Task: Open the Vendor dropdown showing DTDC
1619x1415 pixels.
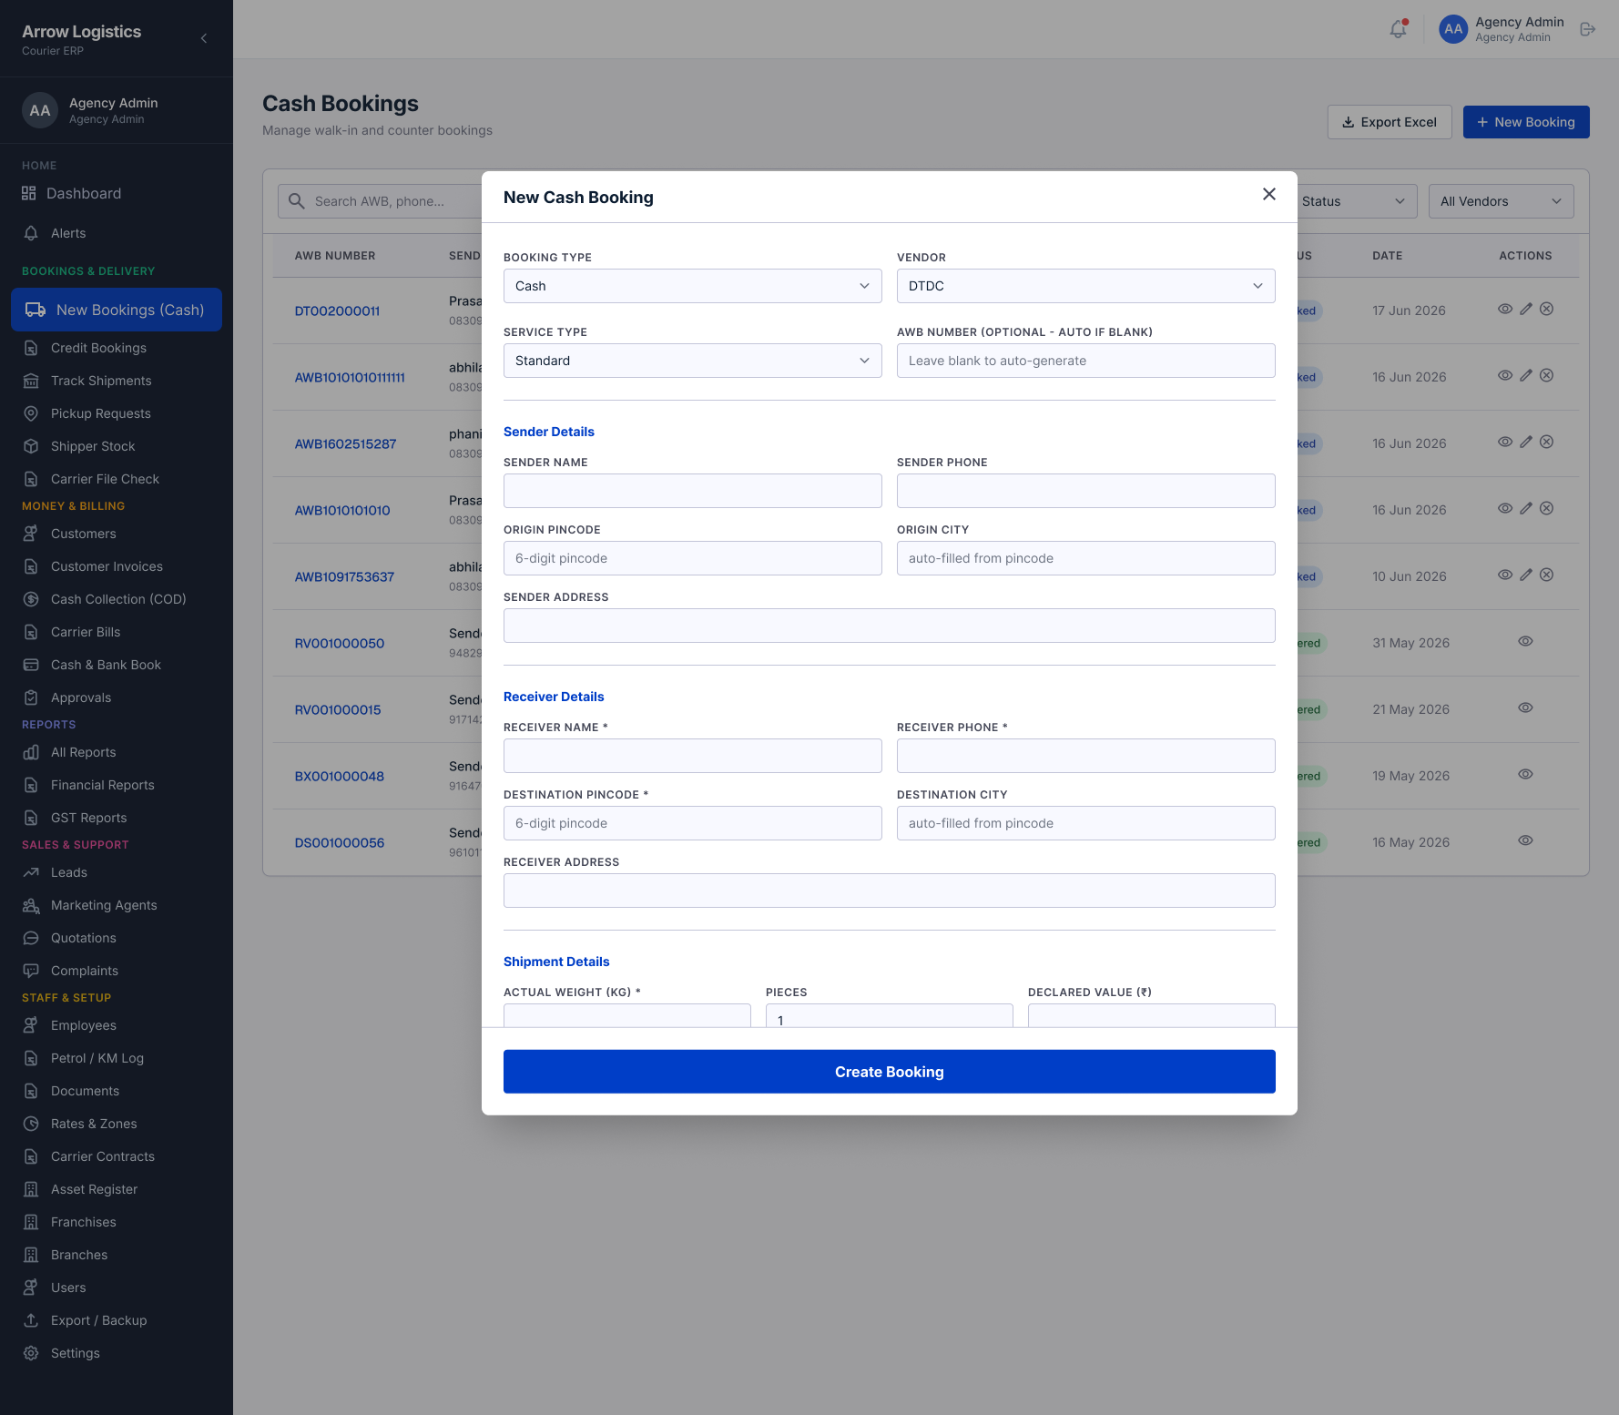Action: click(1086, 286)
